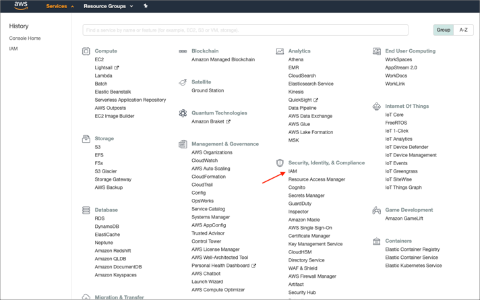Image resolution: width=480 pixels, height=300 pixels.
Task: Open IAM from History sidebar
Action: coord(13,49)
